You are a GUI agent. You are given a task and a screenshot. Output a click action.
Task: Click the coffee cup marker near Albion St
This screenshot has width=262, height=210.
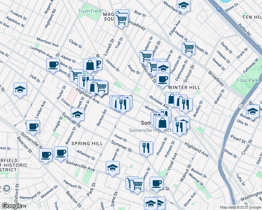[53, 65]
